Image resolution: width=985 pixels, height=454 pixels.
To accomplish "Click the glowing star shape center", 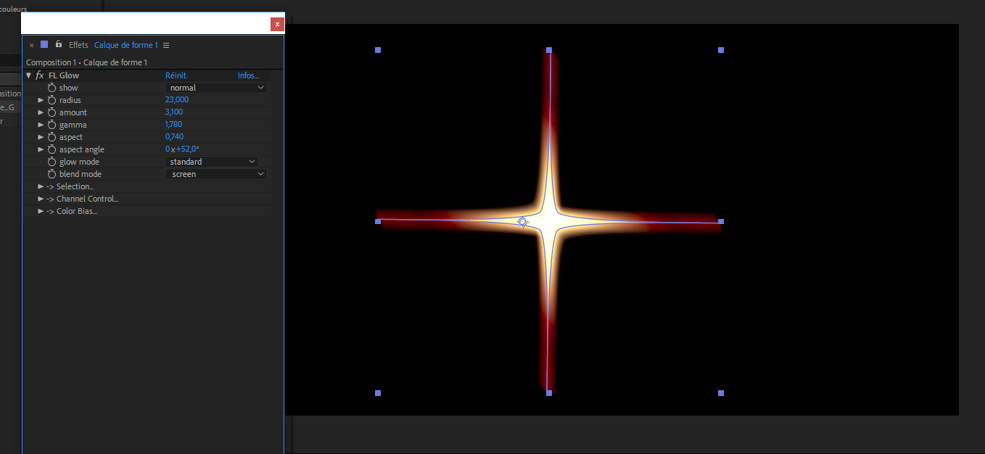I will pyautogui.click(x=550, y=221).
